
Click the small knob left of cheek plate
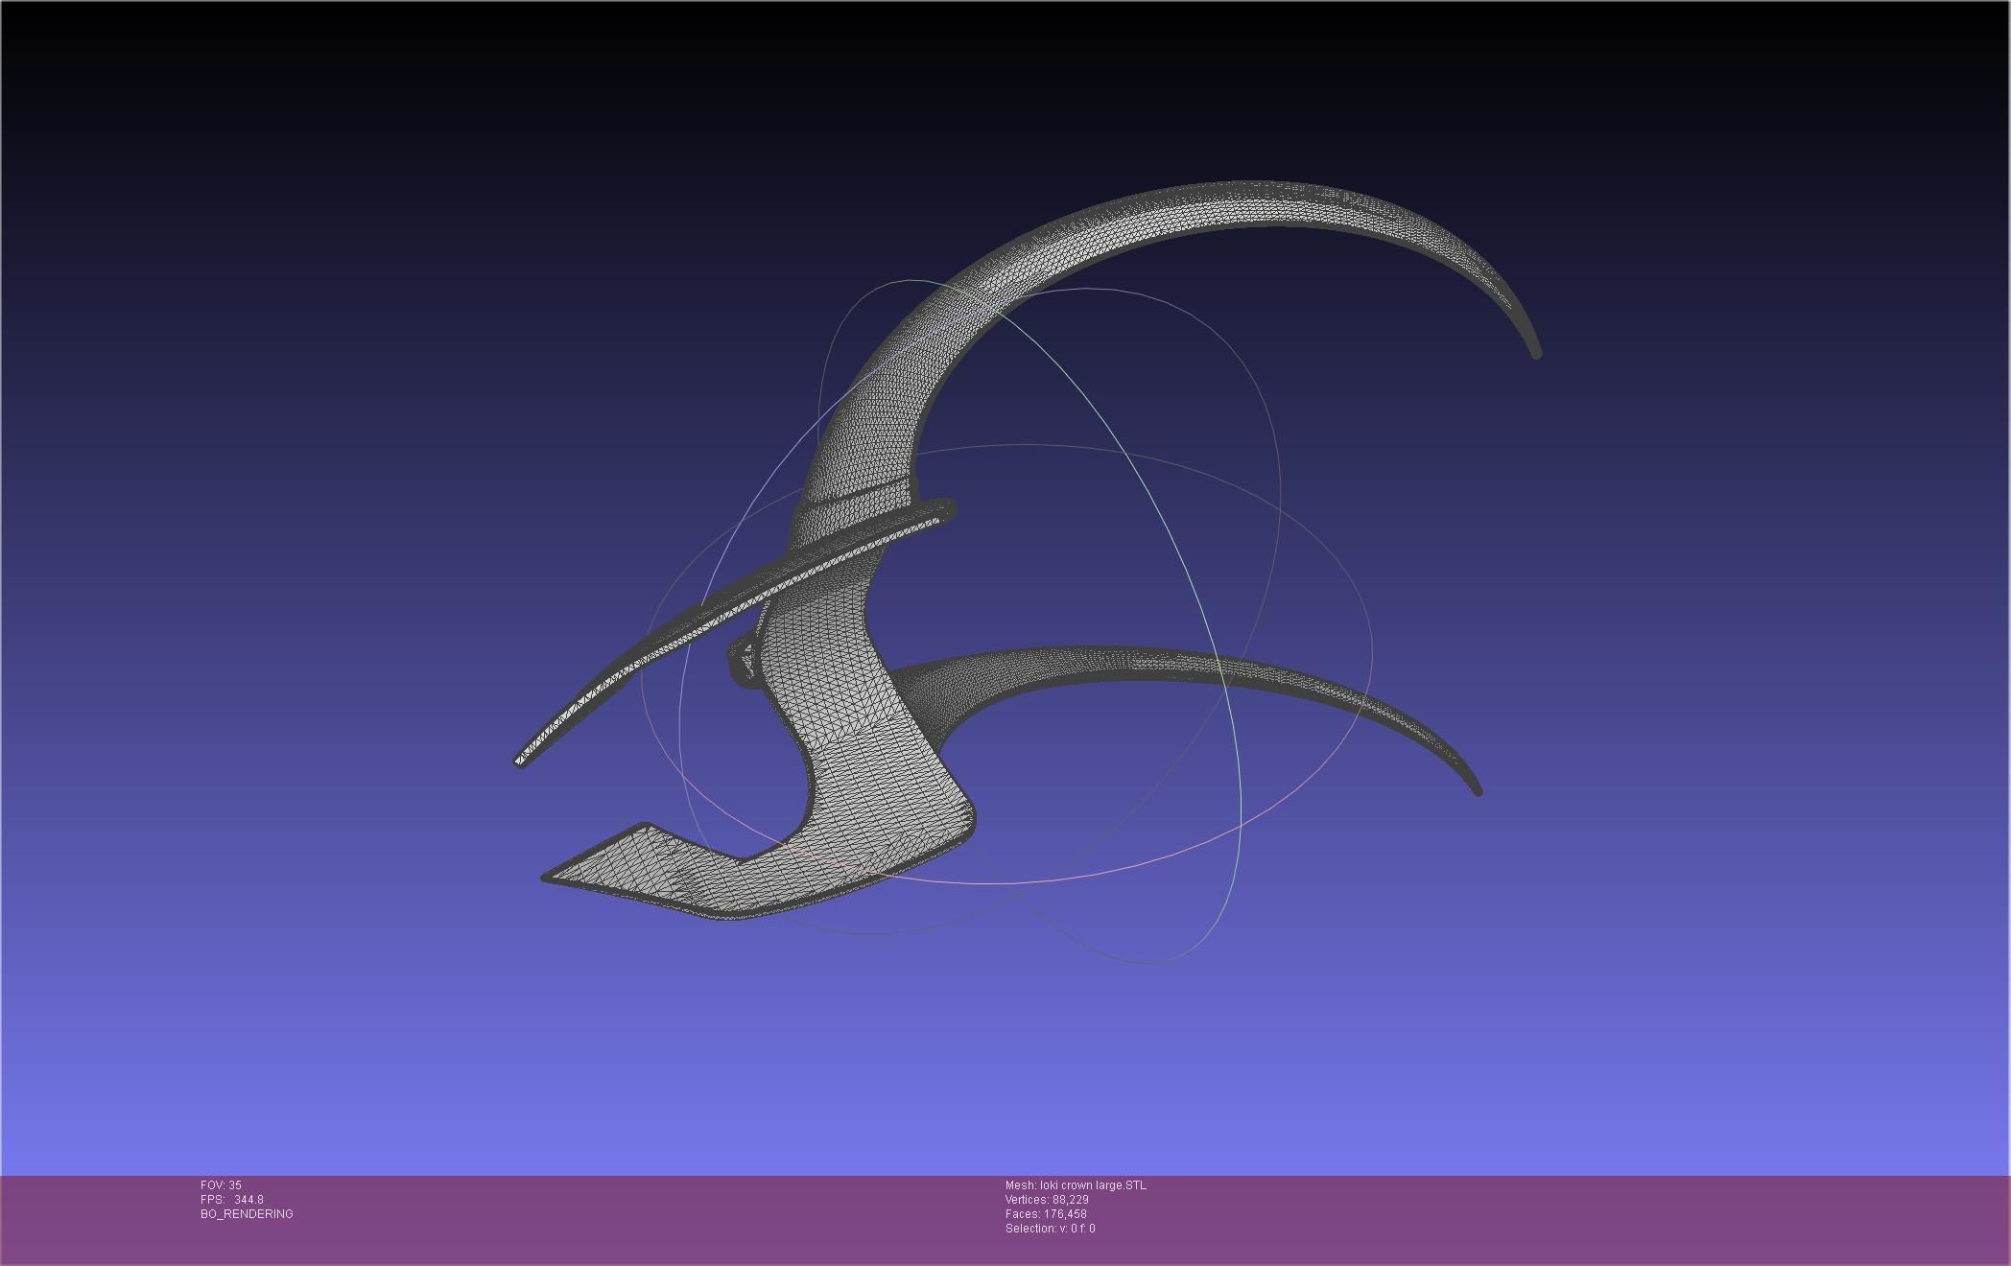click(744, 662)
